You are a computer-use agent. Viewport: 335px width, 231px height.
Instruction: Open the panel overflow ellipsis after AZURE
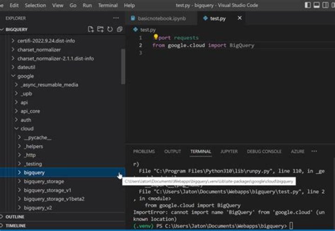(x=314, y=151)
